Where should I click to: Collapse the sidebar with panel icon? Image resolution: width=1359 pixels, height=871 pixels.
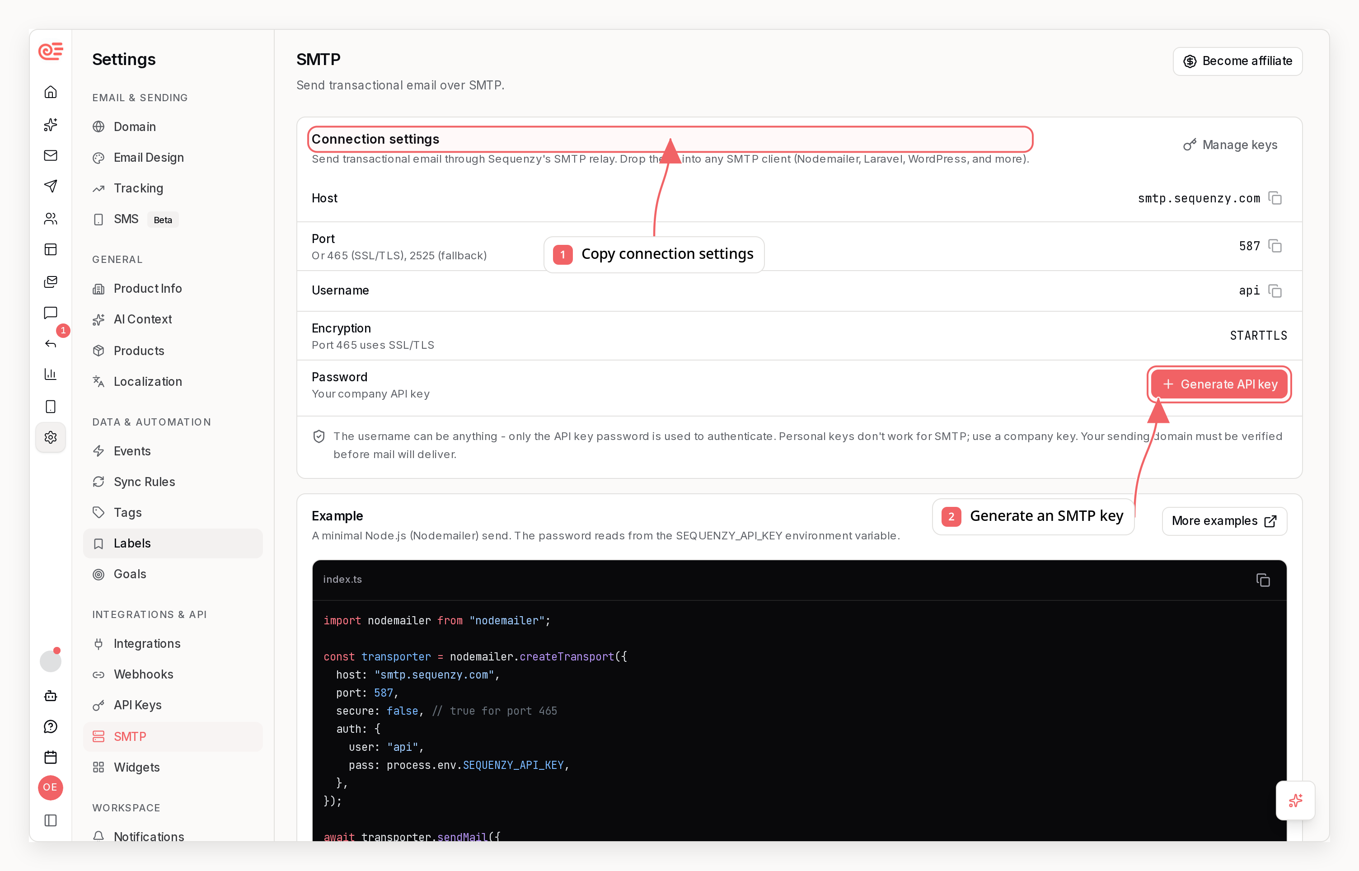(x=50, y=820)
